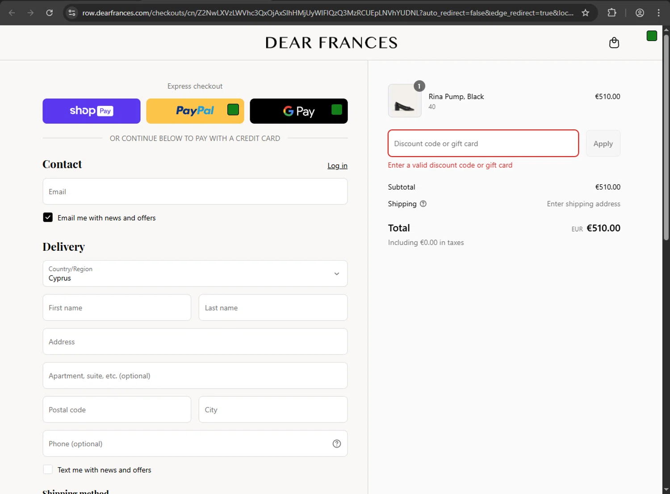Focus the Phone (optional) field
Viewport: 670px width, 494px height.
click(195, 443)
